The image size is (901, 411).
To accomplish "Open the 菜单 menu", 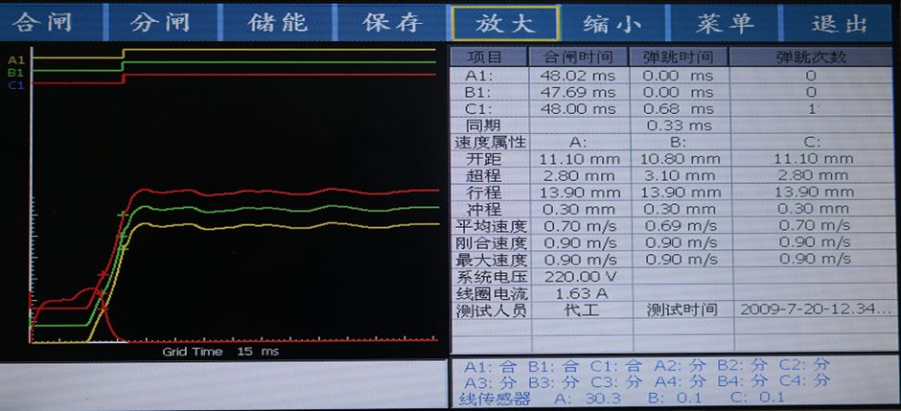I will [x=726, y=23].
